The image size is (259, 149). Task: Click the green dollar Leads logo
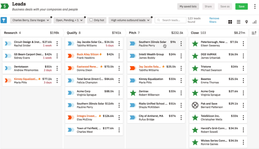[5, 5]
